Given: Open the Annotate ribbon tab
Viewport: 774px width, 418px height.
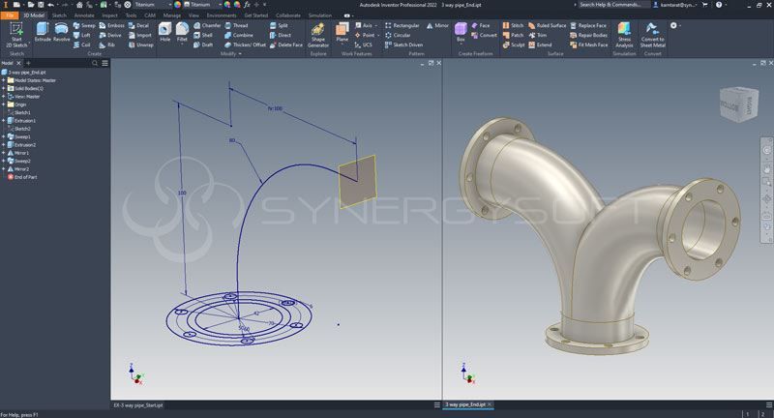Looking at the screenshot, I should point(84,15).
